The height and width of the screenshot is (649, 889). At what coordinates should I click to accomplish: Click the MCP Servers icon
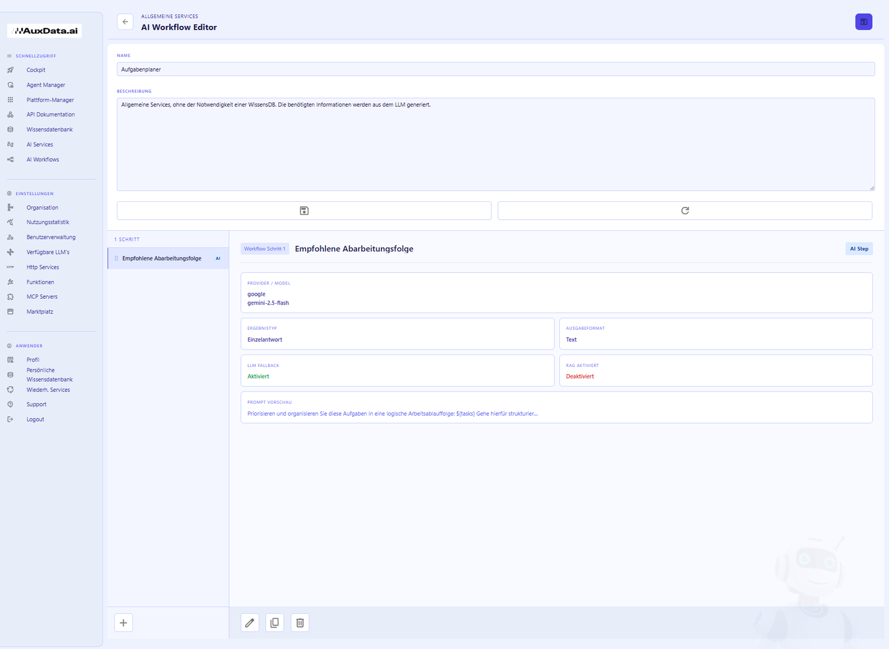pyautogui.click(x=10, y=296)
